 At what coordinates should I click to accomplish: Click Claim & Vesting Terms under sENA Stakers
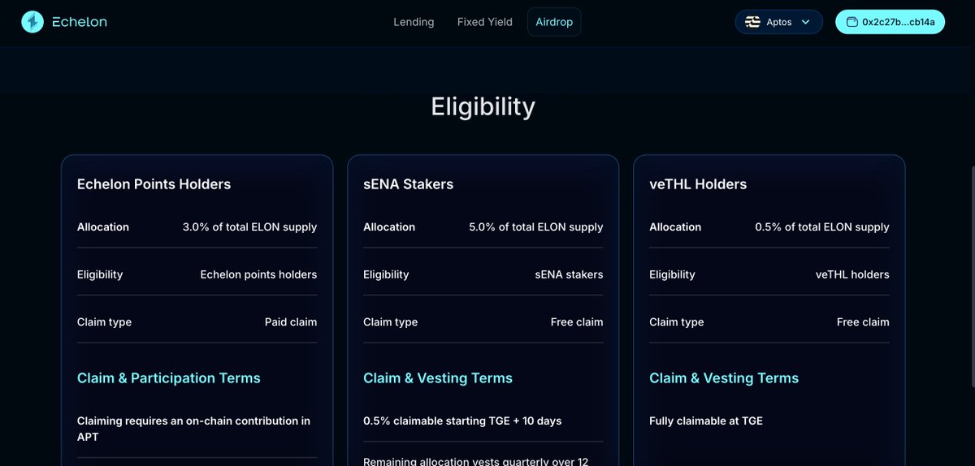click(437, 378)
